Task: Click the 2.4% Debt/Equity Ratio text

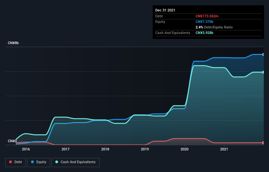Action: tap(214, 27)
